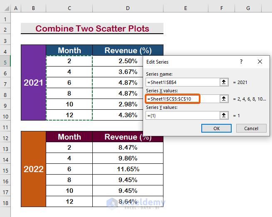Select the 11.65% revenue cell
This screenshot has height=217, width=272.
[128, 169]
